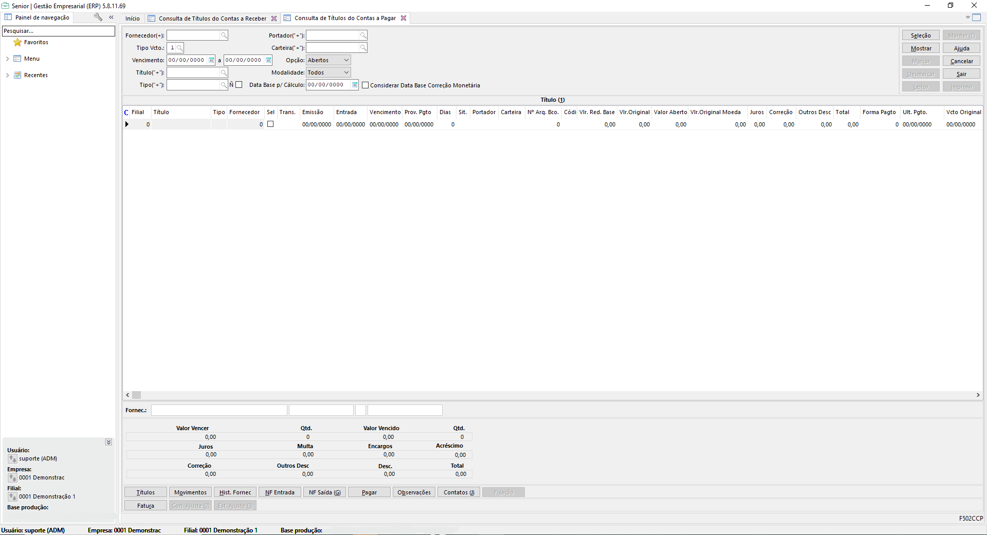Switch to Consulta de Títulos do Contas a Receber tab
987x535 pixels.
(x=212, y=19)
